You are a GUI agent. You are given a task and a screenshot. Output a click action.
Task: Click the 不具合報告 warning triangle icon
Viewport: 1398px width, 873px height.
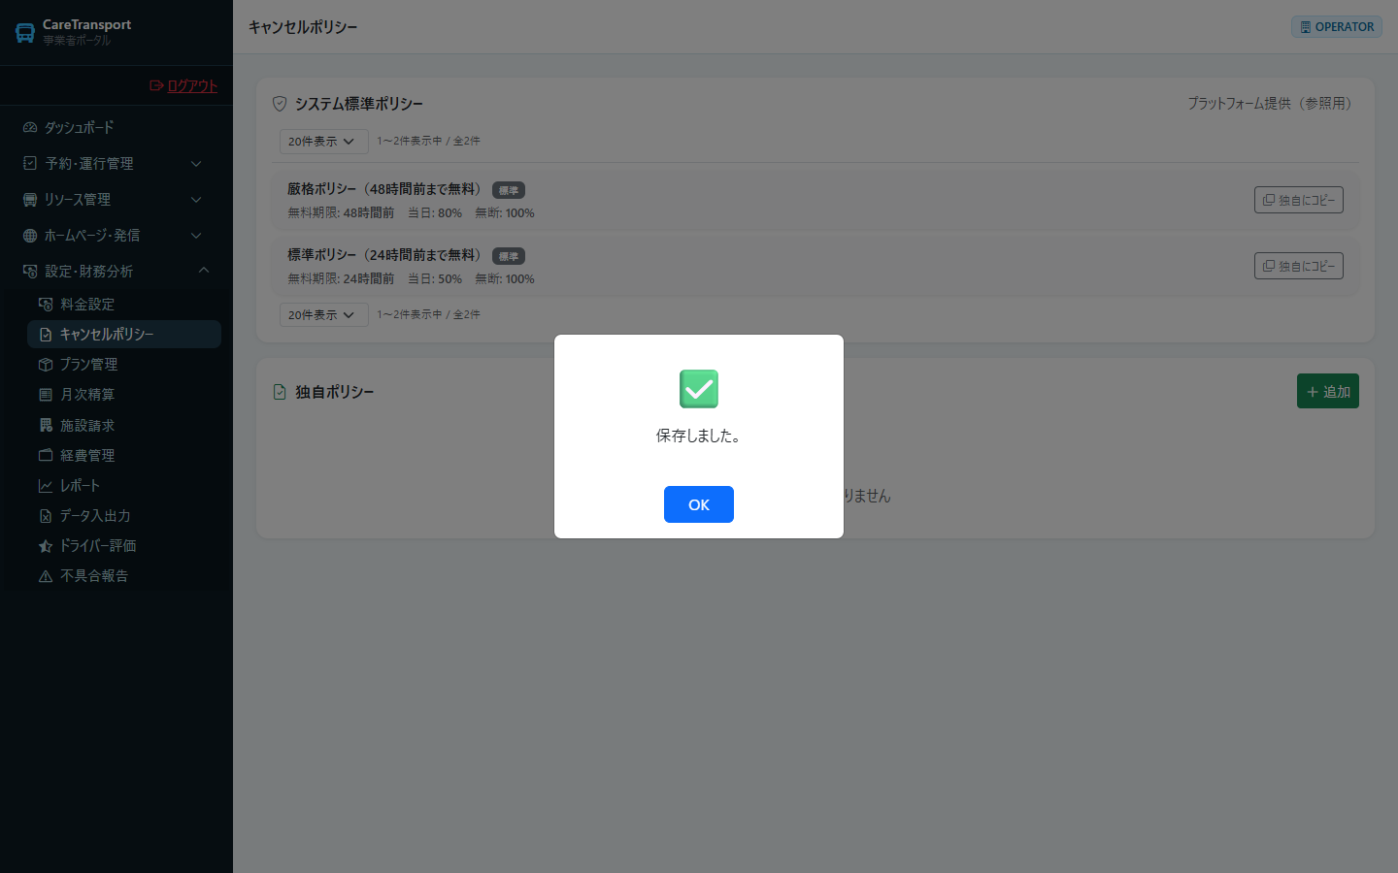tap(46, 575)
